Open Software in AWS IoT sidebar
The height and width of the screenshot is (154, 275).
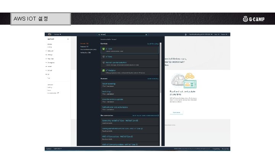pos(50,85)
